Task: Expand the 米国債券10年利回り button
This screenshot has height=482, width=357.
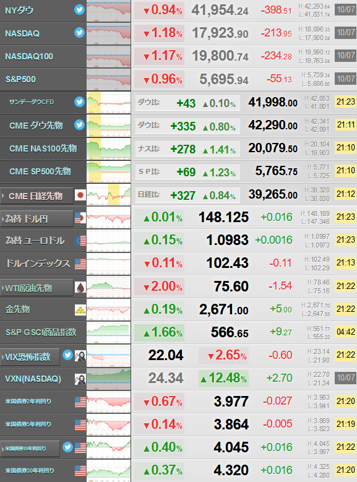Action: tap(30, 449)
